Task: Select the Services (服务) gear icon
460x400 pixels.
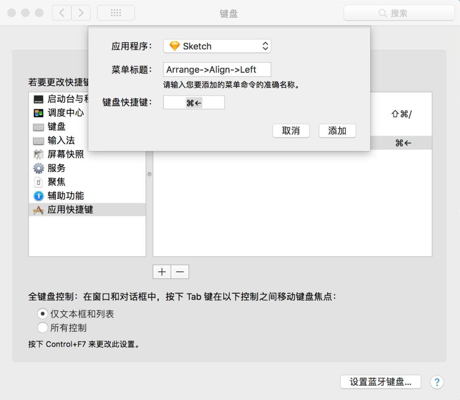Action: pyautogui.click(x=38, y=168)
